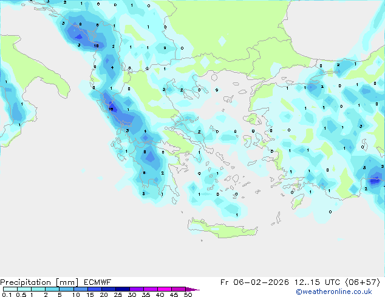385x297 pixels.
Task: Click the "45" legend scale label
Action: [x=174, y=295]
